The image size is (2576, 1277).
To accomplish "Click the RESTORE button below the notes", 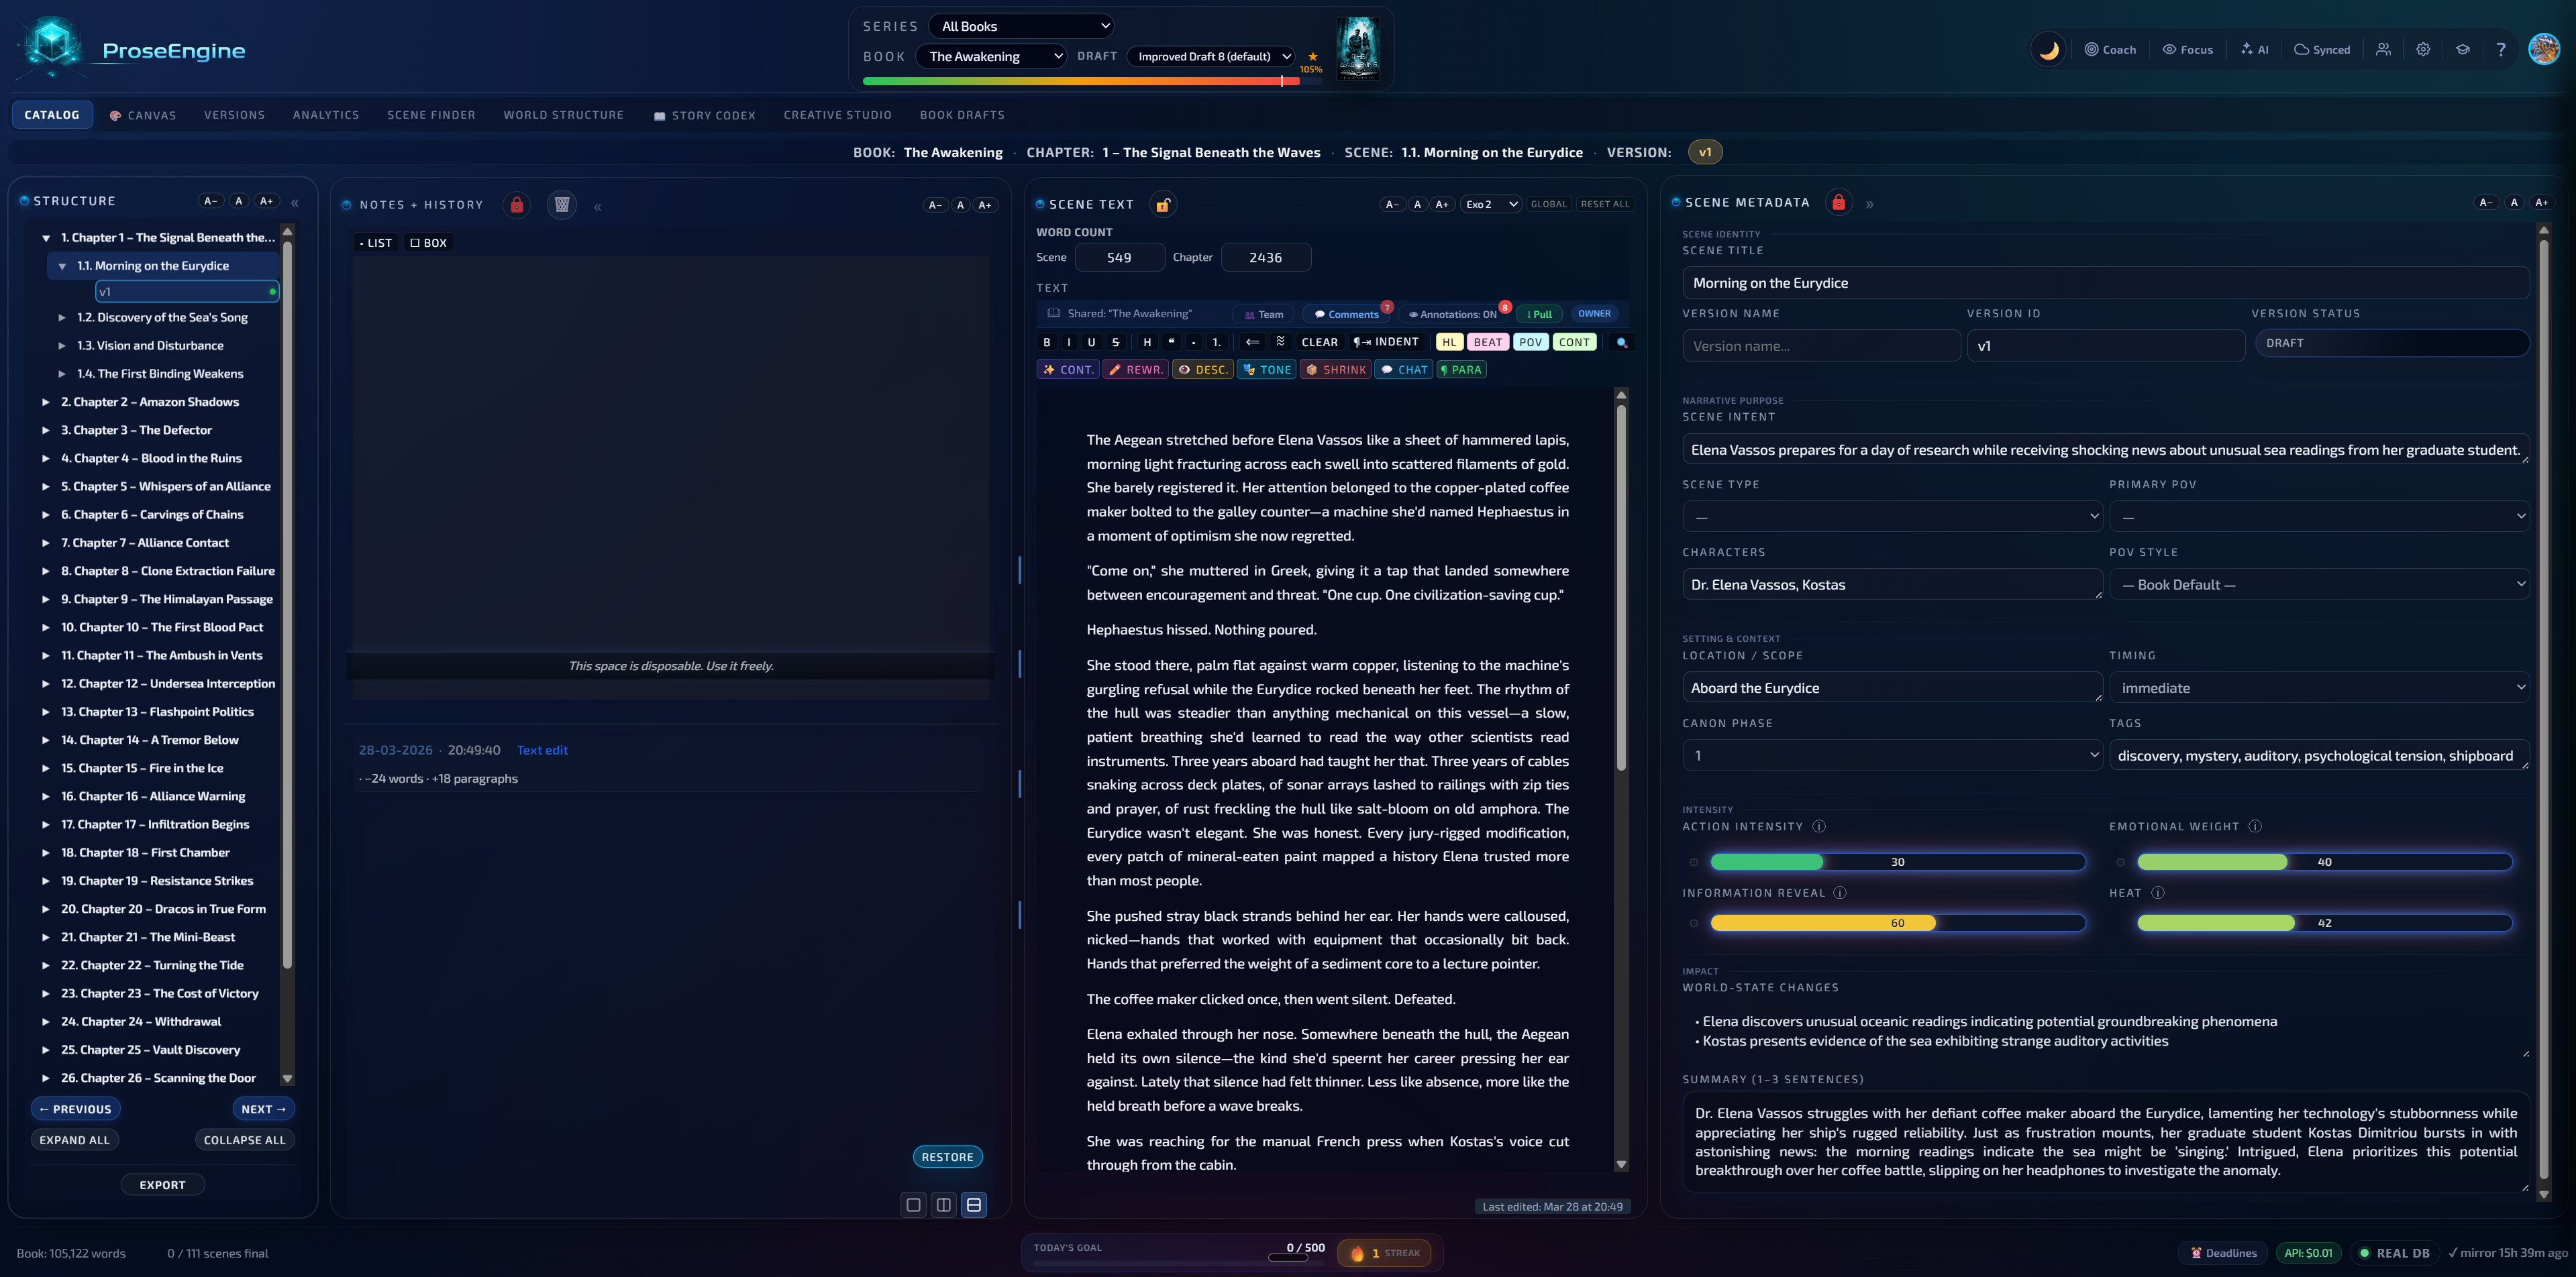I will coord(947,1156).
